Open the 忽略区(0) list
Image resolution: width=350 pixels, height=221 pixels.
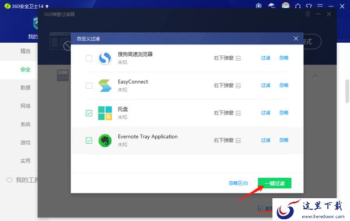pyautogui.click(x=238, y=183)
